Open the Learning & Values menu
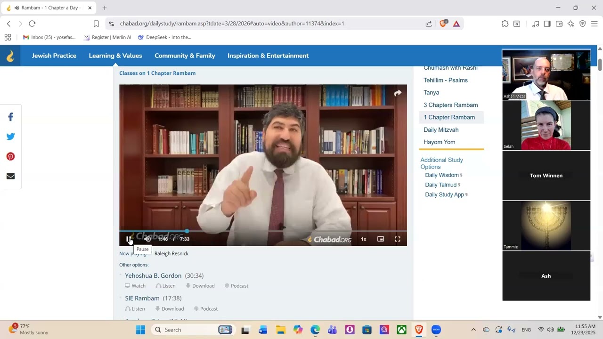Viewport: 603px width, 339px height. (x=115, y=56)
